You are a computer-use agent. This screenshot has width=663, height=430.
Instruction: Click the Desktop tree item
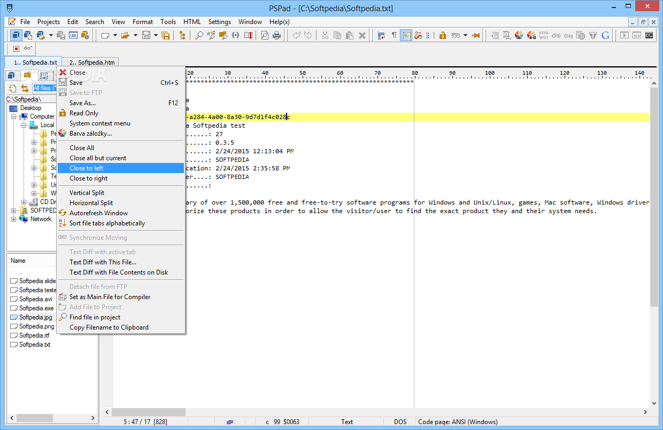coord(30,108)
